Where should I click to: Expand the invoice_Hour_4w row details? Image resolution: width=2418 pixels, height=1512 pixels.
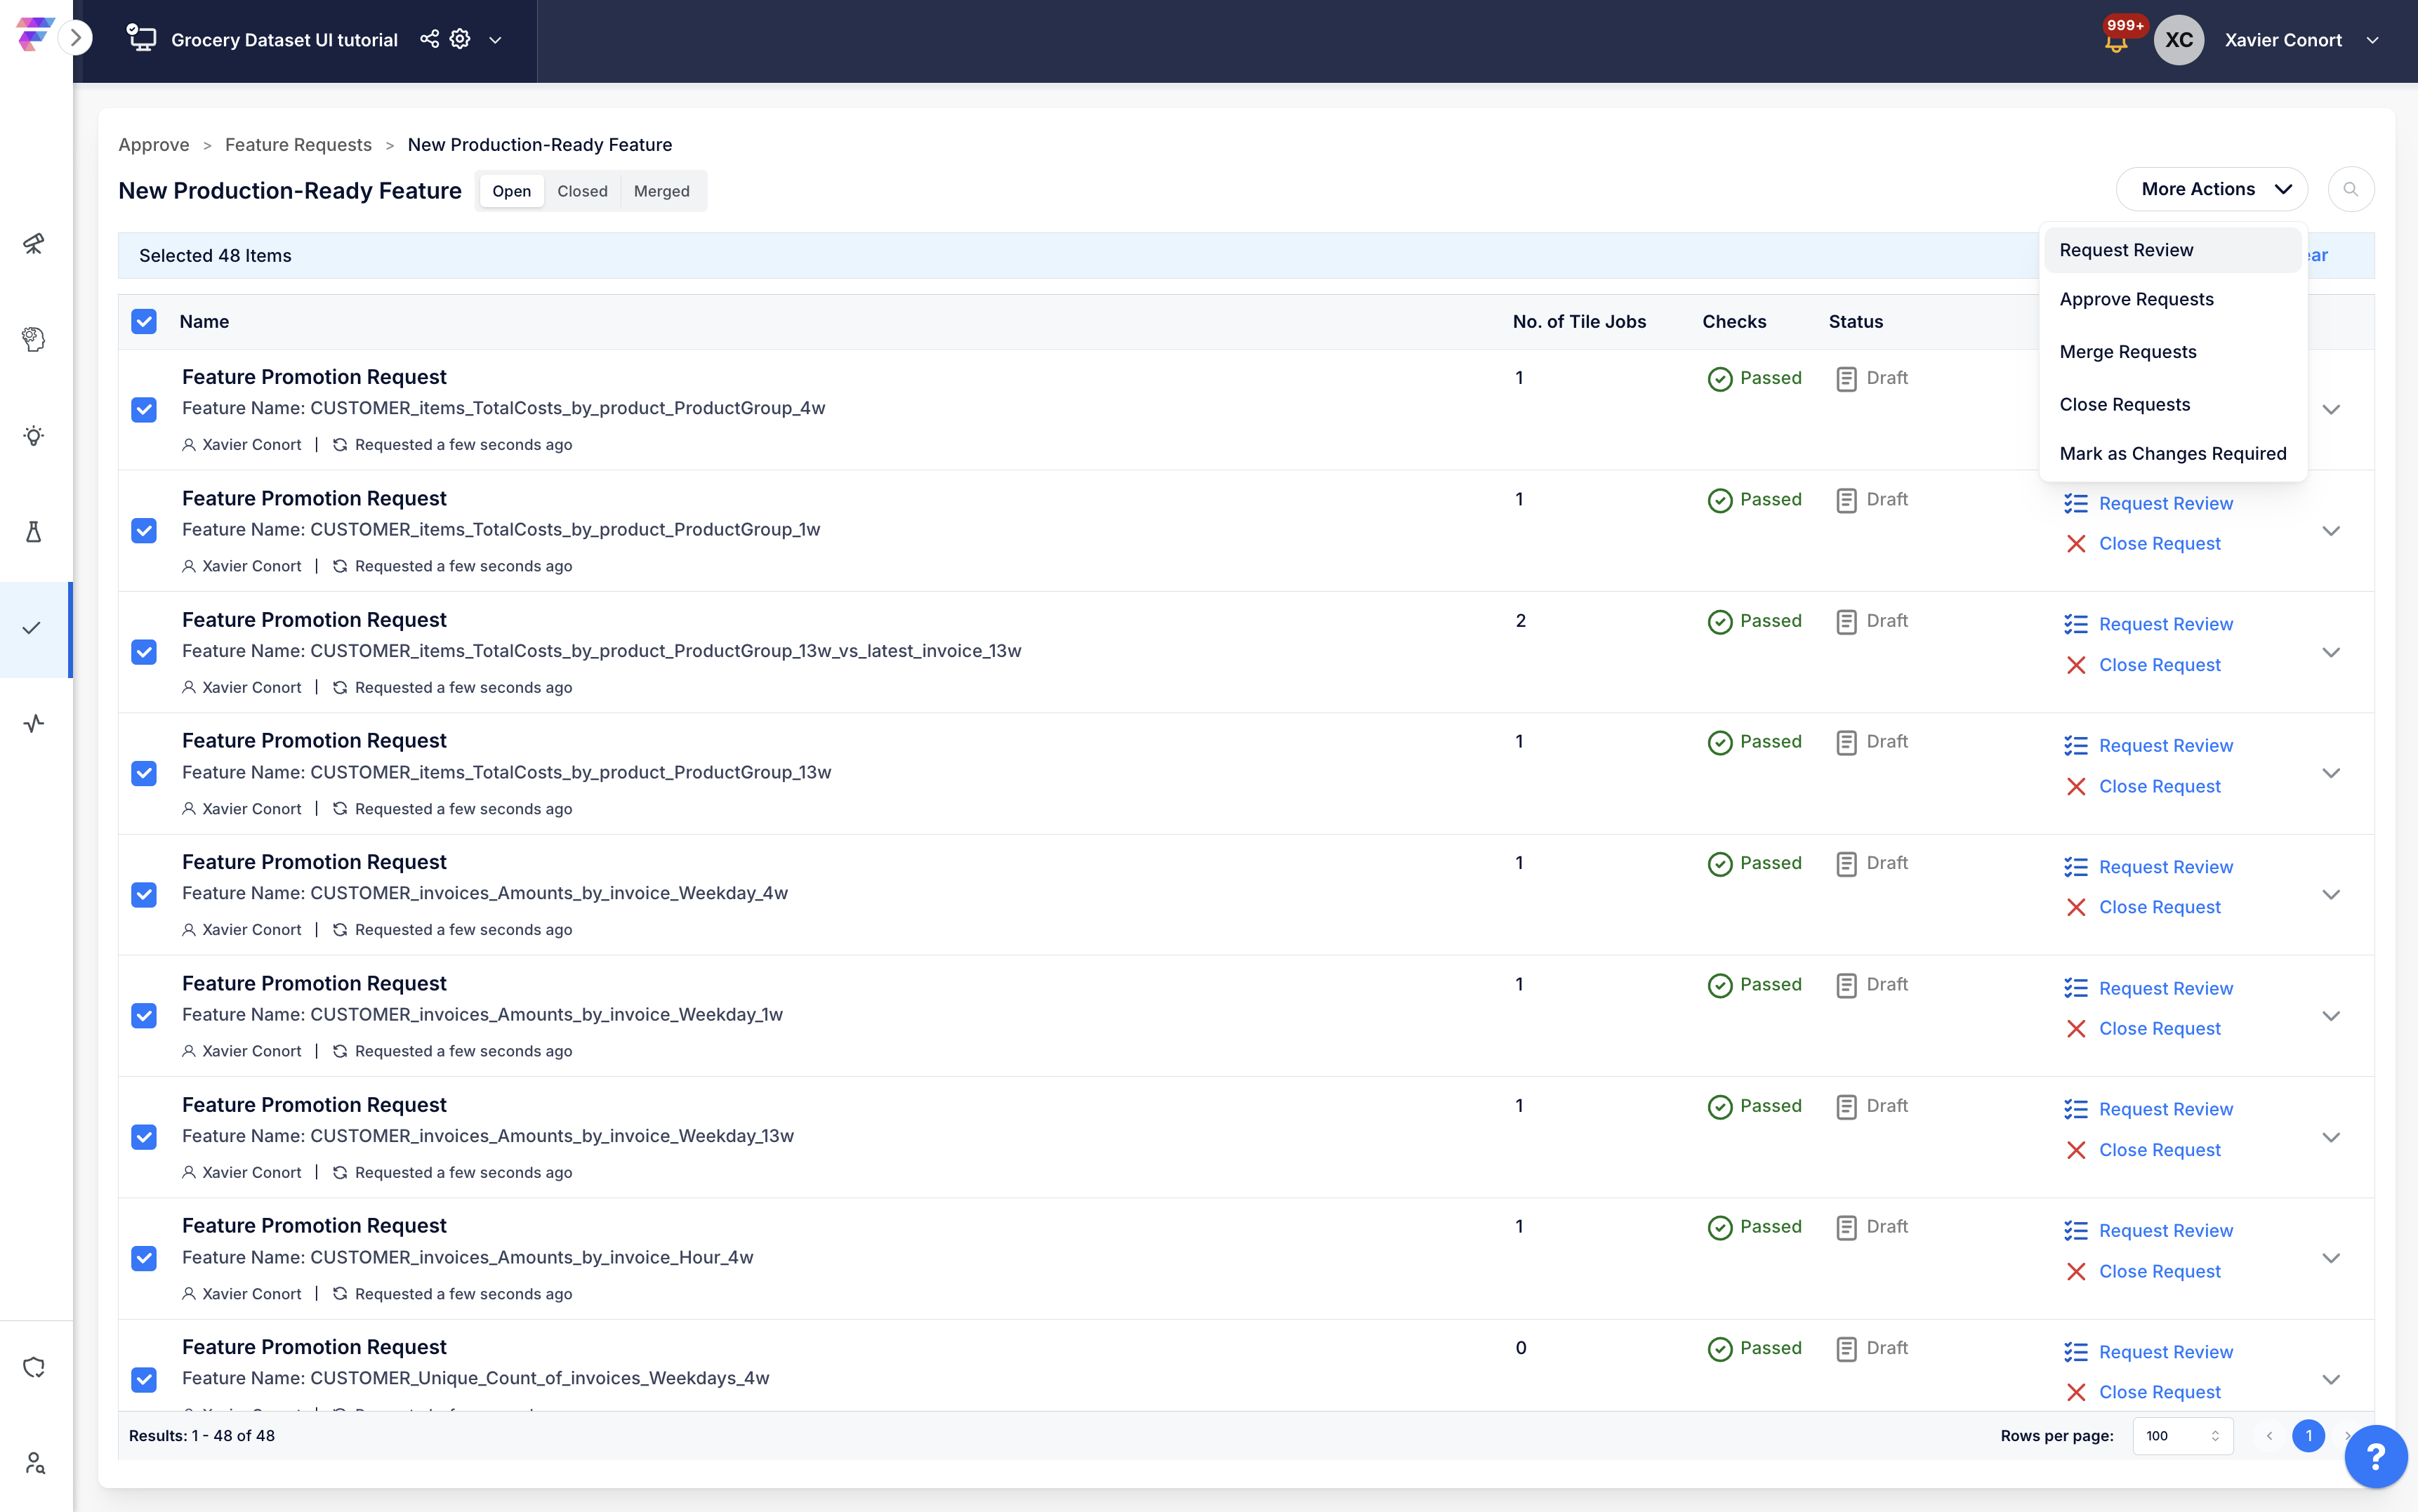pyautogui.click(x=2331, y=1258)
